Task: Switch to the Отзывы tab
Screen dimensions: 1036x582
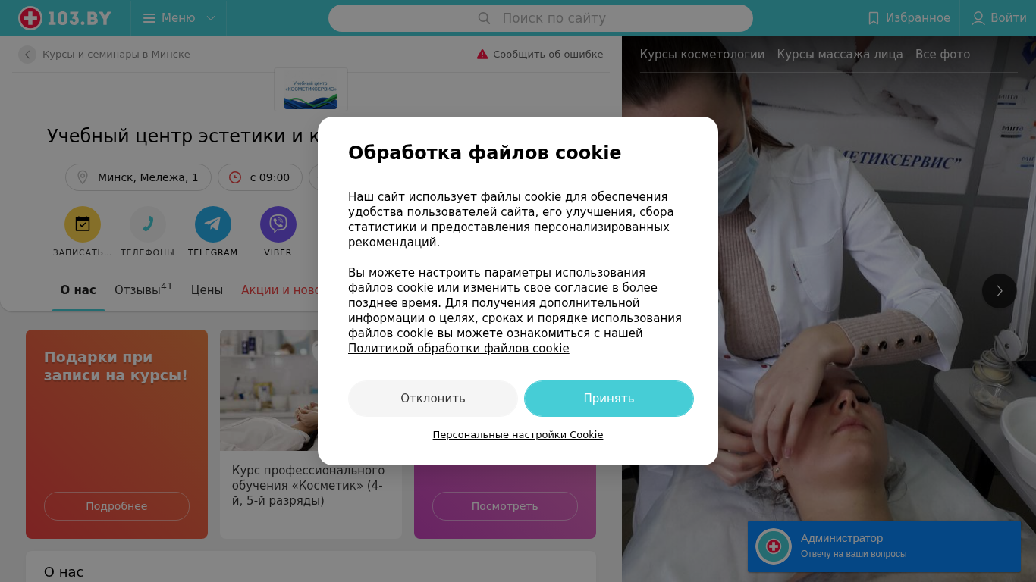Action: tap(143, 289)
